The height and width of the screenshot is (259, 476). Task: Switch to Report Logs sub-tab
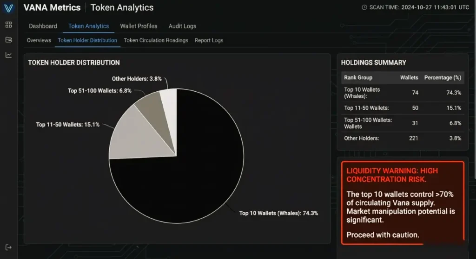[209, 40]
